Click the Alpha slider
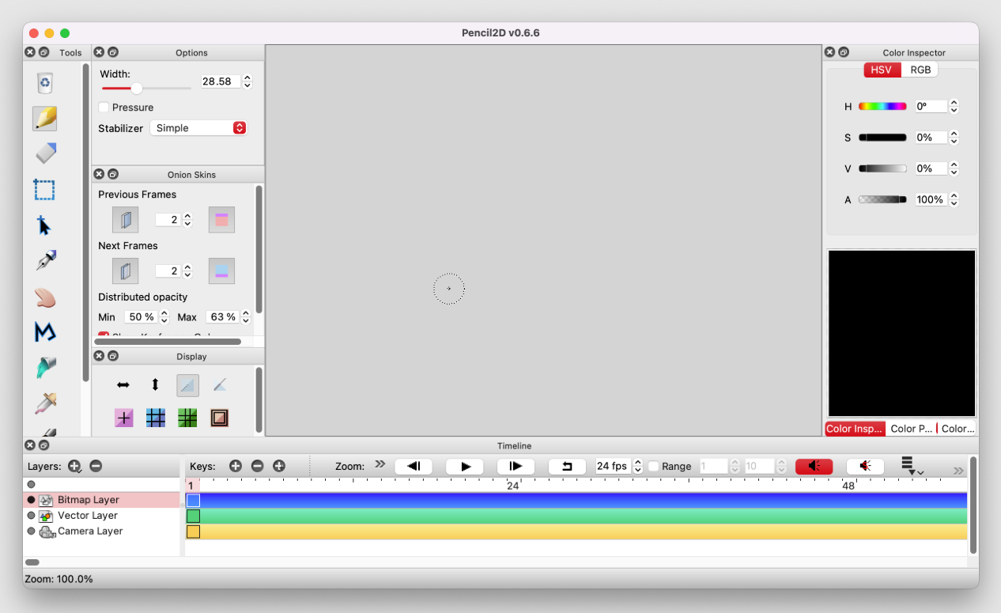1001x613 pixels. (882, 199)
